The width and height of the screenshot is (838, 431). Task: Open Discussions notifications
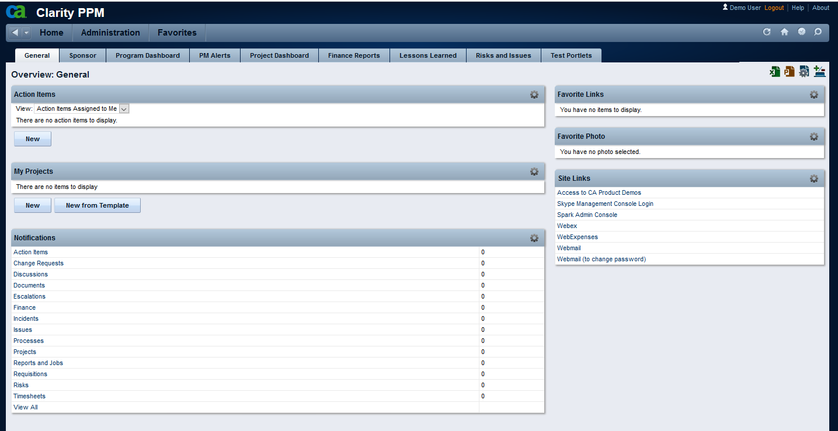[31, 274]
